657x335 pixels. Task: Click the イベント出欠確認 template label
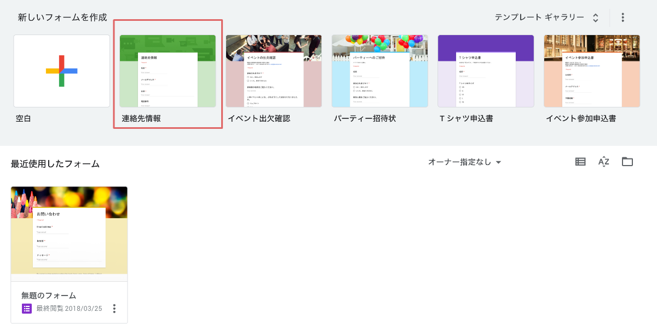pyautogui.click(x=259, y=118)
